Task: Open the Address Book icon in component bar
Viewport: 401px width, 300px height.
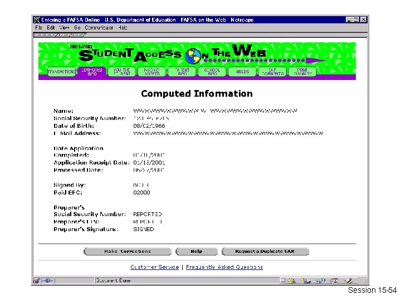Action: tap(334, 281)
